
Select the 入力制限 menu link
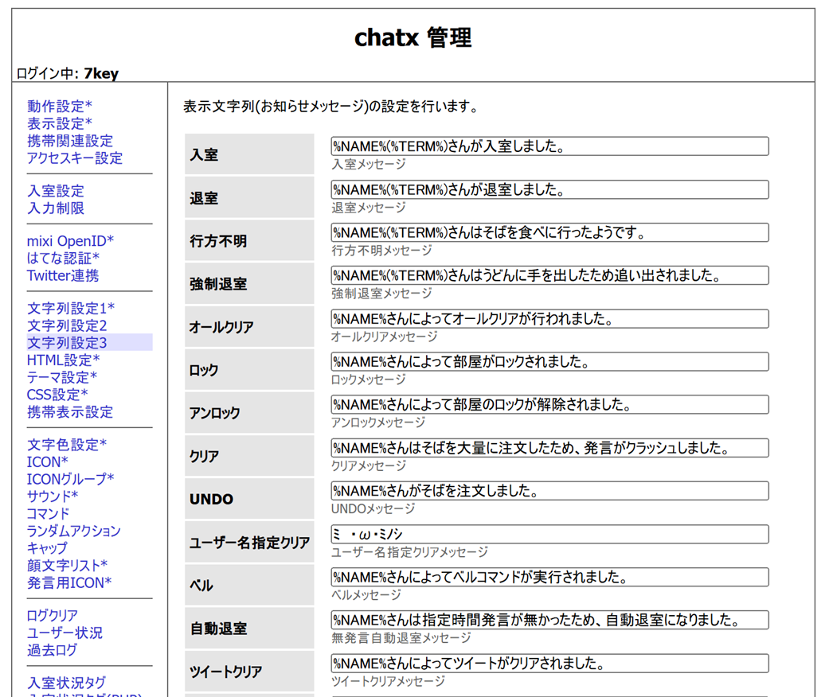point(56,208)
